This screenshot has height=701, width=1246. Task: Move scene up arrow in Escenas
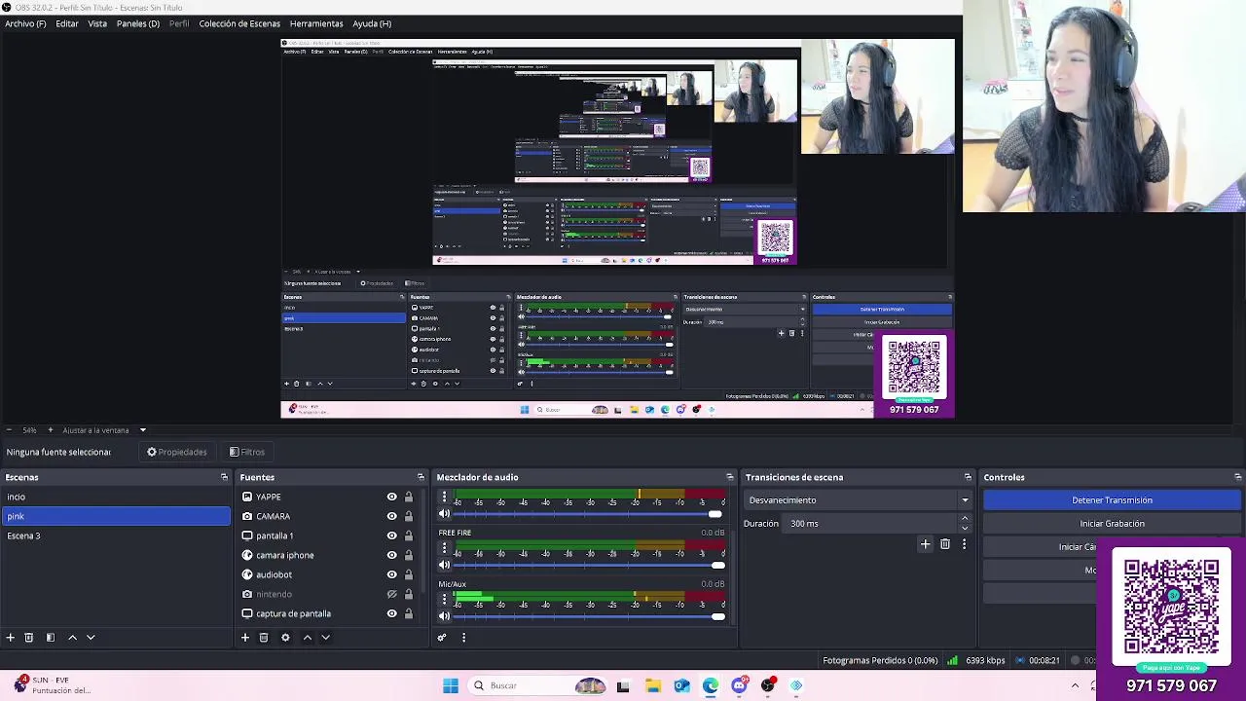point(72,638)
